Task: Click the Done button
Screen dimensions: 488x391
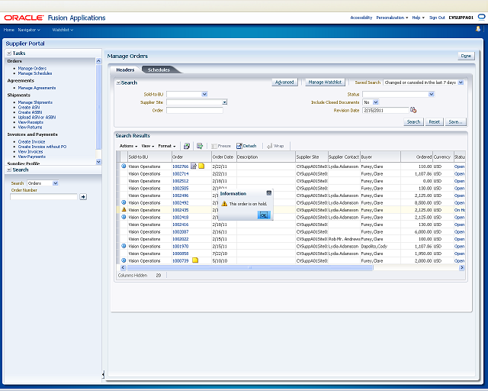Action: 466,56
